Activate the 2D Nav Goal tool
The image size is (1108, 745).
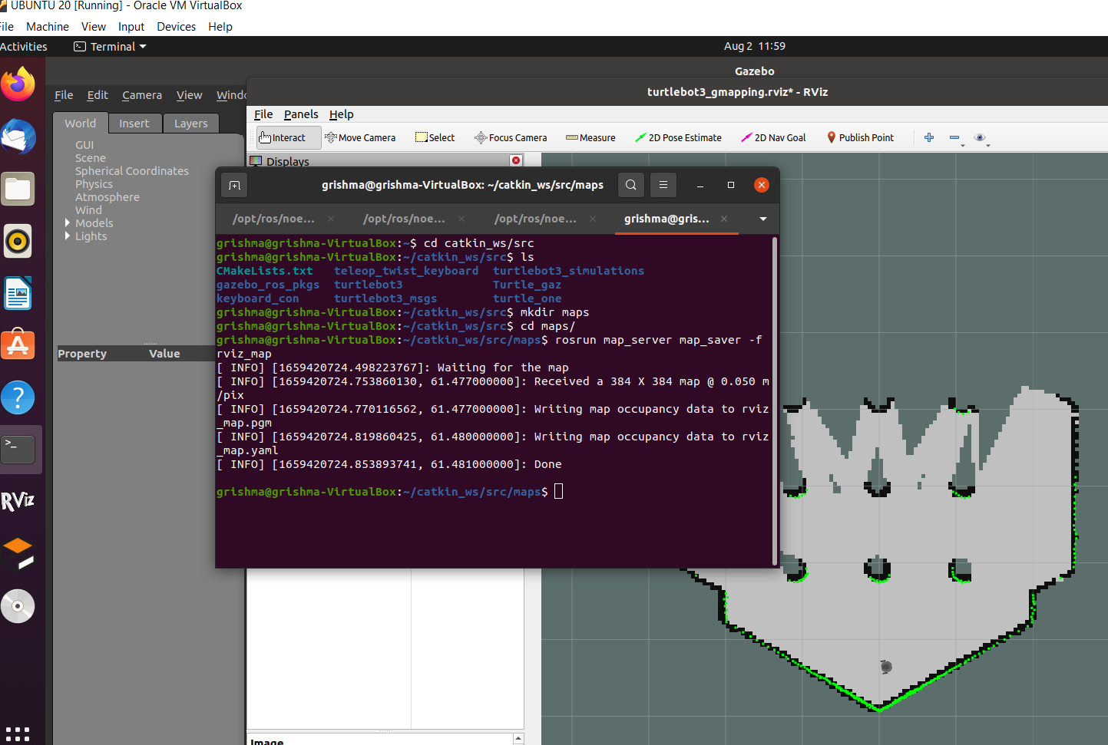(x=773, y=138)
